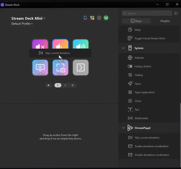Select the Hotkey action
181x169 pixels.
tap(149, 75)
